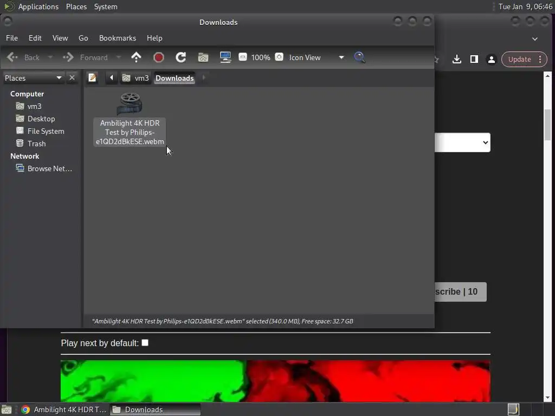Viewport: 555px width, 416px height.
Task: Go back with Back arrow
Action: coord(23,57)
